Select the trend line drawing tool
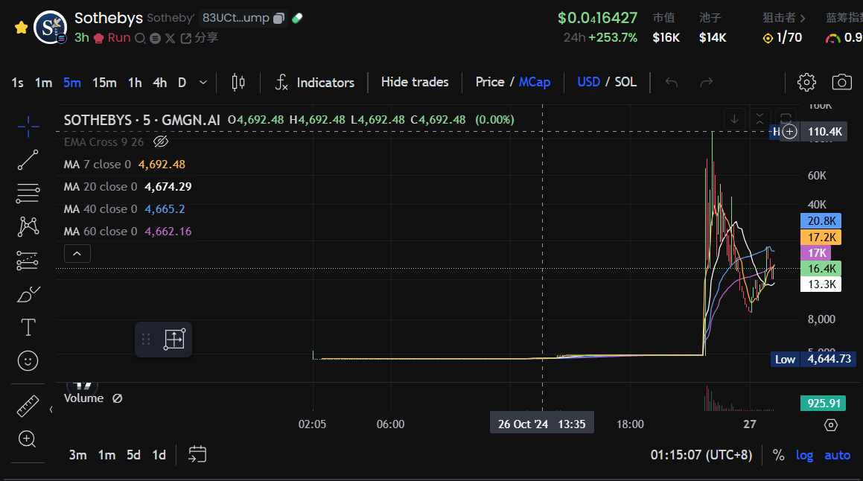 pos(28,159)
